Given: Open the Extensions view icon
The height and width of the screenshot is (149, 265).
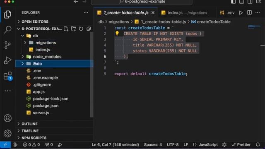Looking at the screenshot, I should (8, 76).
